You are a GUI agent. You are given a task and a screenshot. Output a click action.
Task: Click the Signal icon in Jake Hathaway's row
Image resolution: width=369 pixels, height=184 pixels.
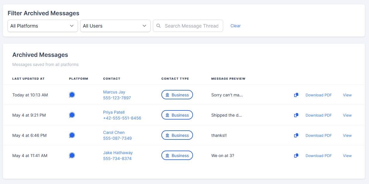[x=72, y=155]
